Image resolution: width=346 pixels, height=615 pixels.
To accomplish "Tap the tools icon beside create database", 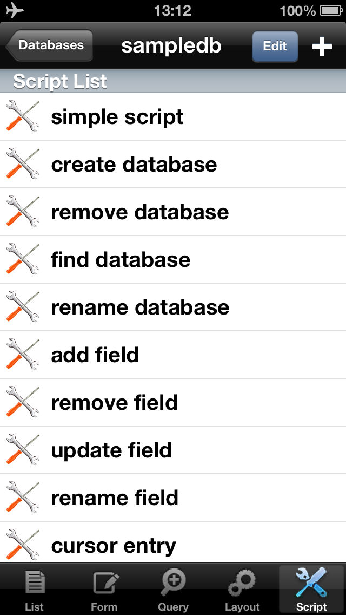I will pyautogui.click(x=23, y=164).
